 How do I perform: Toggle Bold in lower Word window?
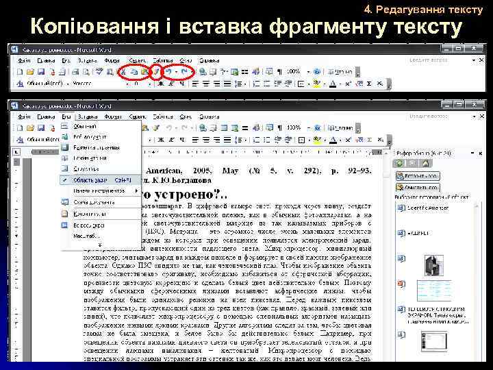pyautogui.click(x=161, y=140)
